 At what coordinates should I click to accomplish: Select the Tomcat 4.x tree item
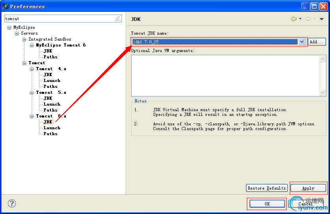[x=51, y=69]
